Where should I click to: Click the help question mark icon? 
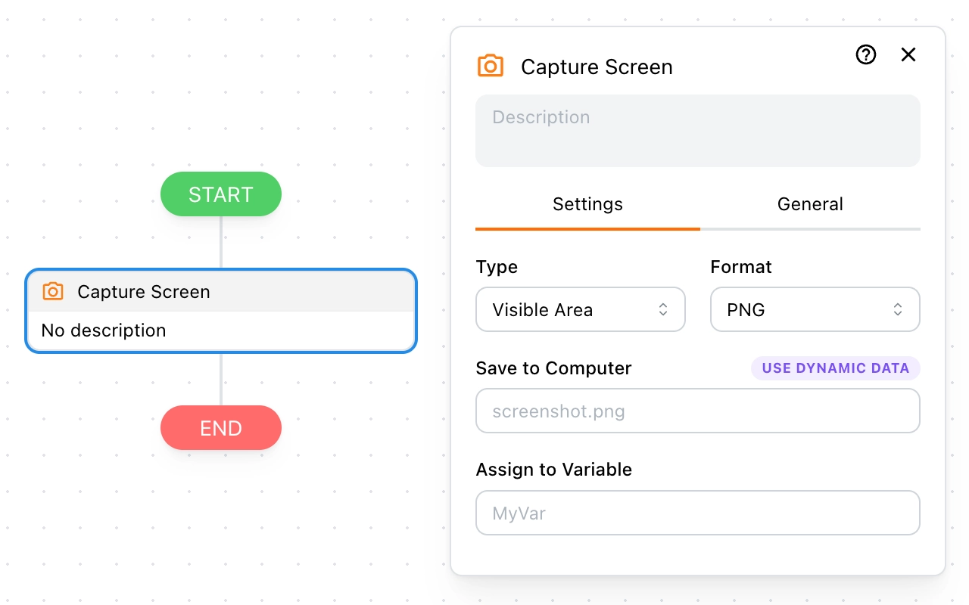click(866, 54)
